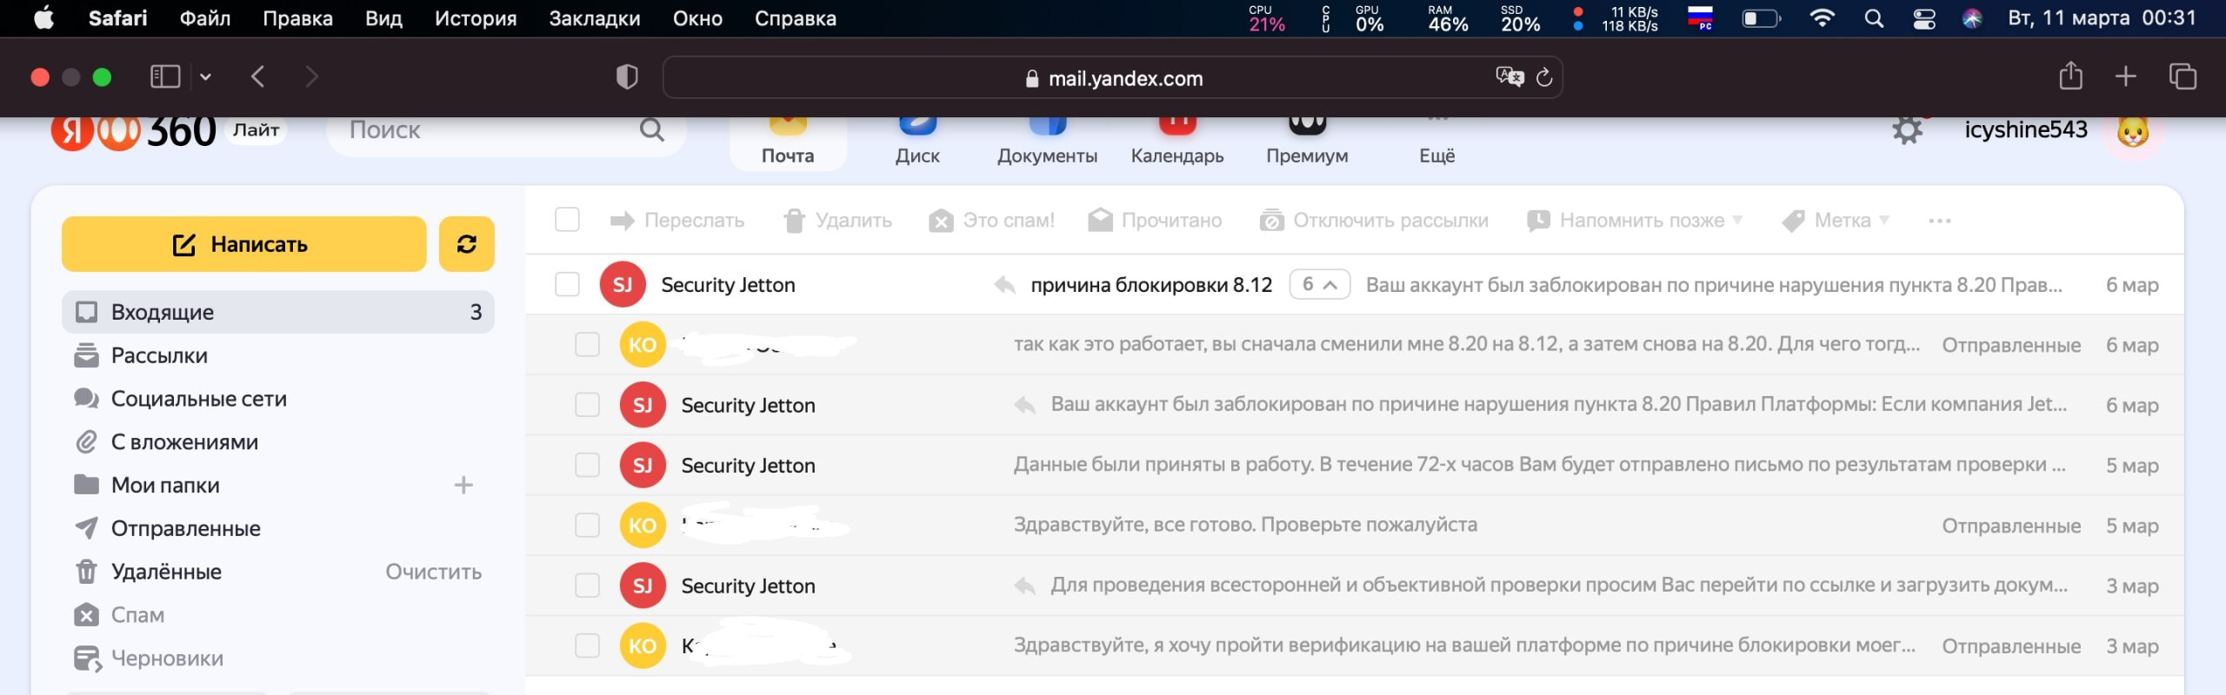Open macOS Spotlight search icon
The width and height of the screenshot is (2226, 695).
1874,18
